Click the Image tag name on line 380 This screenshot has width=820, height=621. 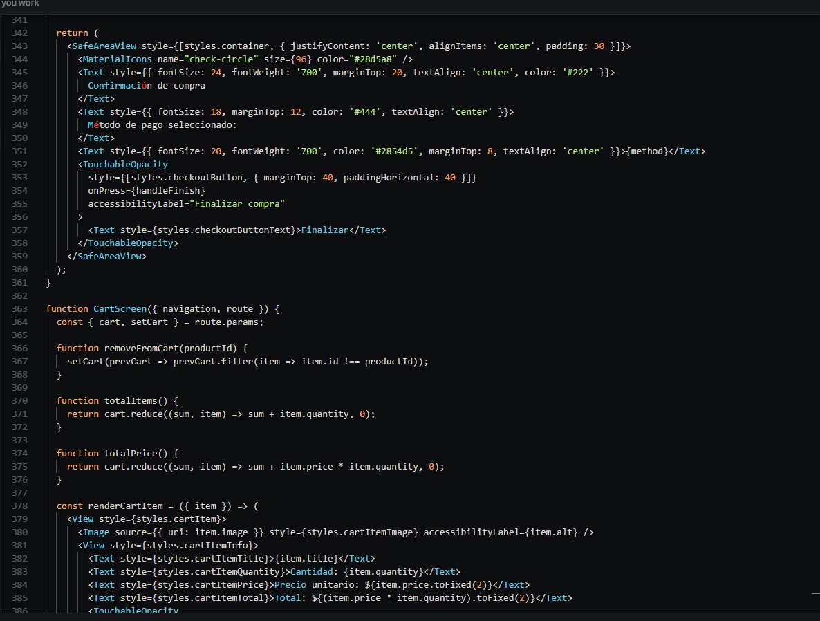click(96, 532)
